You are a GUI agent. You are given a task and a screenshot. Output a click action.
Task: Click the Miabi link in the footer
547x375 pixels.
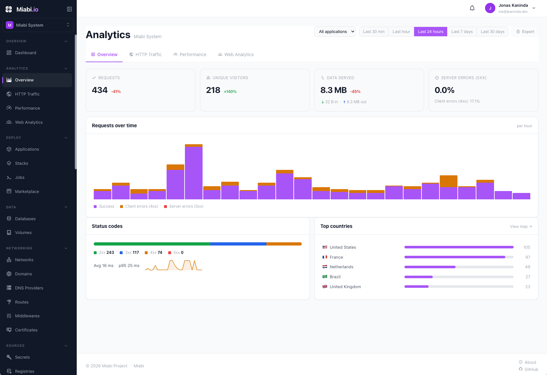tap(139, 366)
